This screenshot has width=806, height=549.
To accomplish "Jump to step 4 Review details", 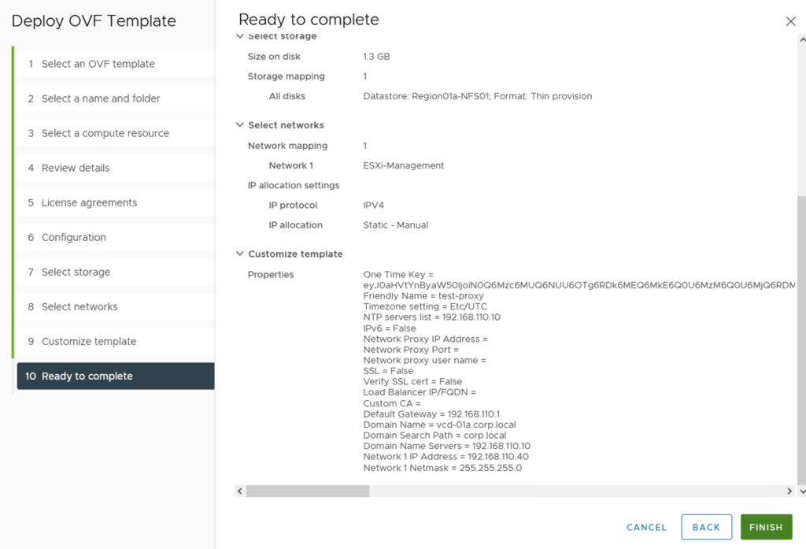I will [76, 168].
